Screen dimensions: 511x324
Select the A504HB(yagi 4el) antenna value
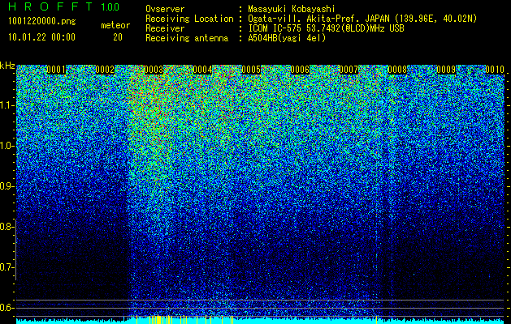(287, 38)
